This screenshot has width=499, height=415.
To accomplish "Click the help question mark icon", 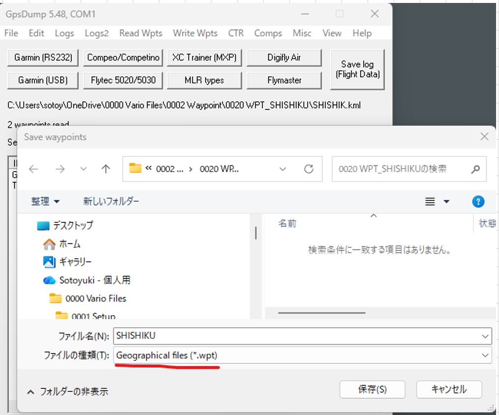I will tap(478, 201).
